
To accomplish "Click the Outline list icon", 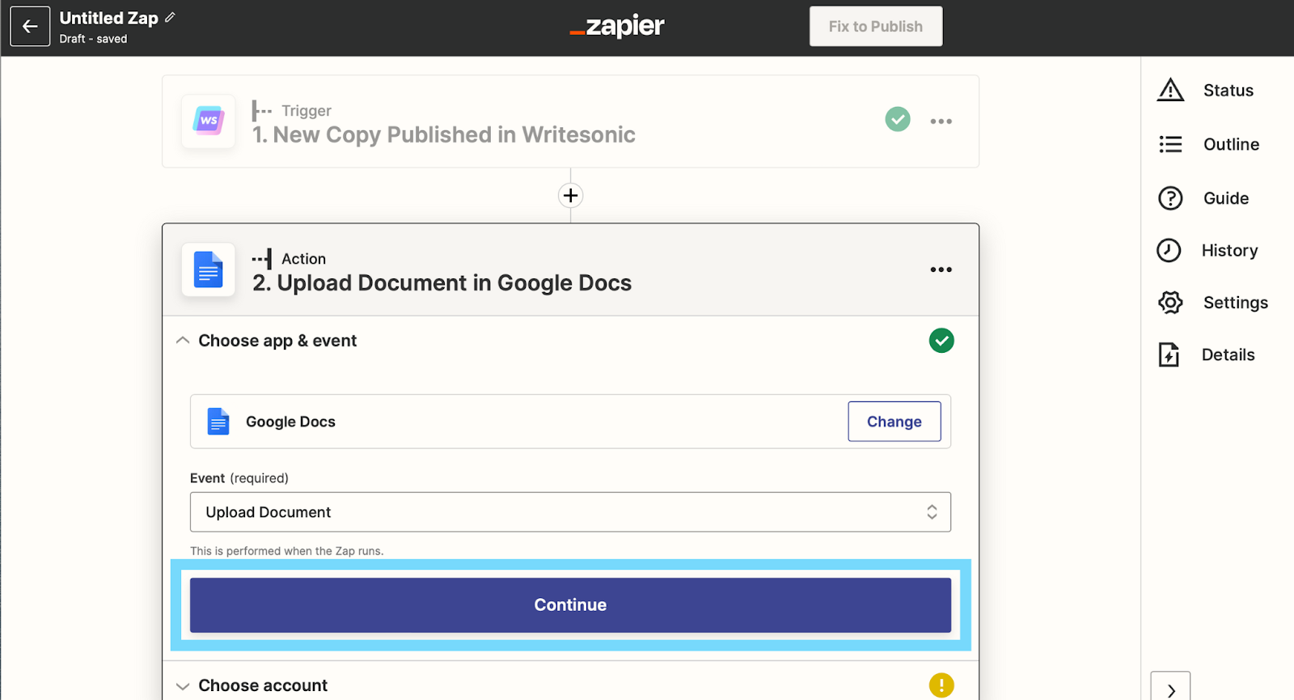I will click(1170, 144).
